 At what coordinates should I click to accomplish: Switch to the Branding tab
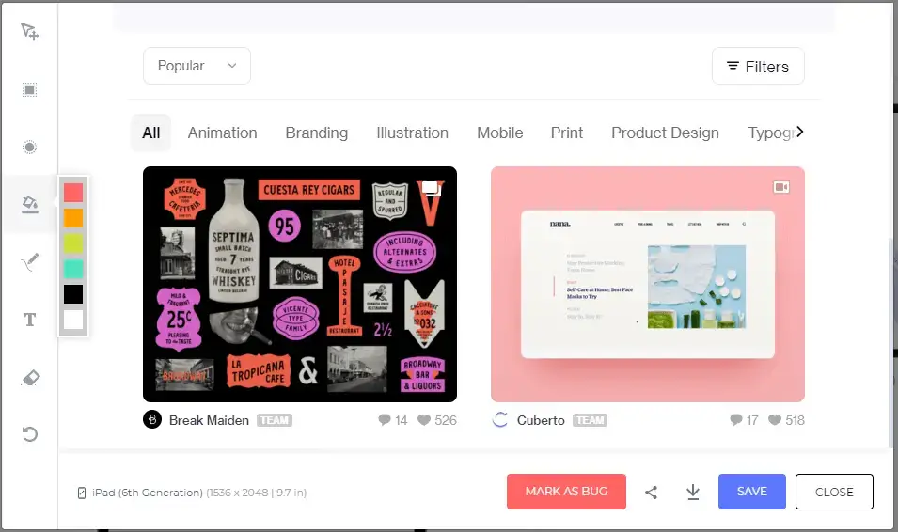316,133
